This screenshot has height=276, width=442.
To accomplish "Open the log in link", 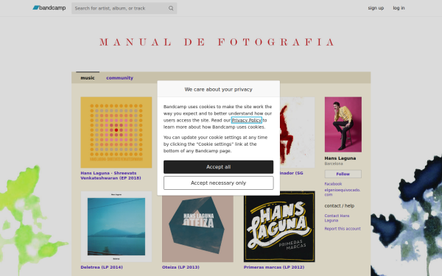I will tap(399, 8).
